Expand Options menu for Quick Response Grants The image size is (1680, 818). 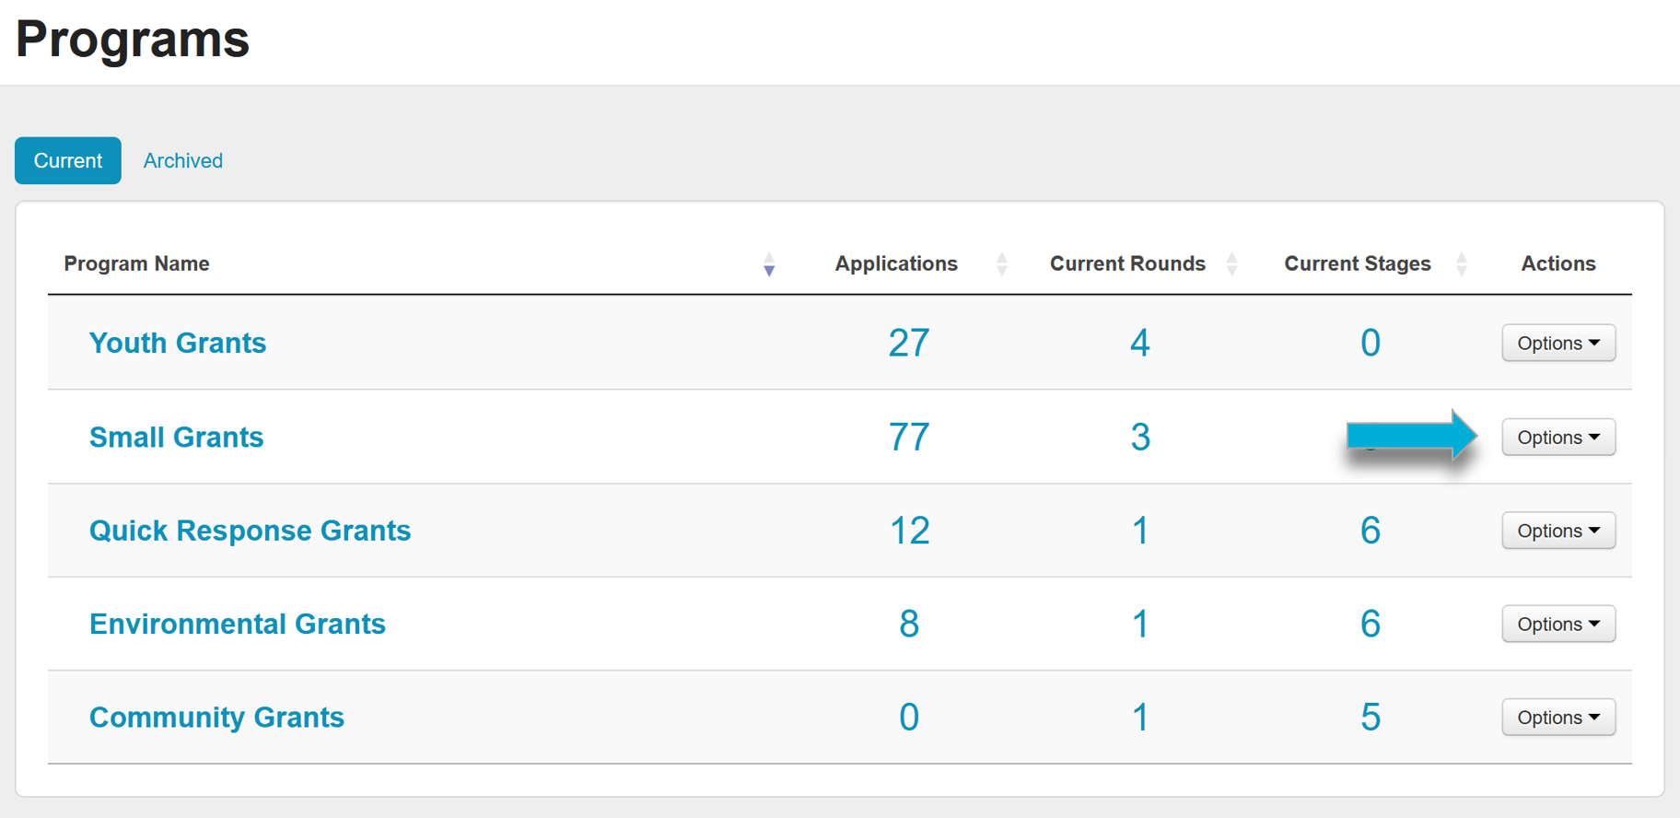(1558, 532)
